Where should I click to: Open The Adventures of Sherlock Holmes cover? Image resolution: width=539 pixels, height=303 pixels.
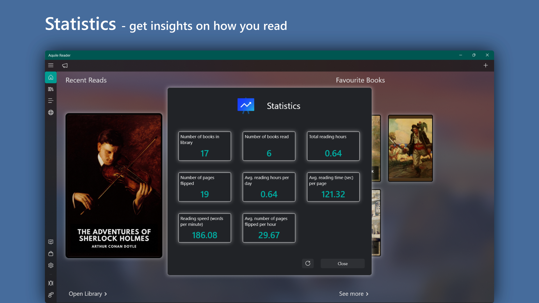[113, 185]
